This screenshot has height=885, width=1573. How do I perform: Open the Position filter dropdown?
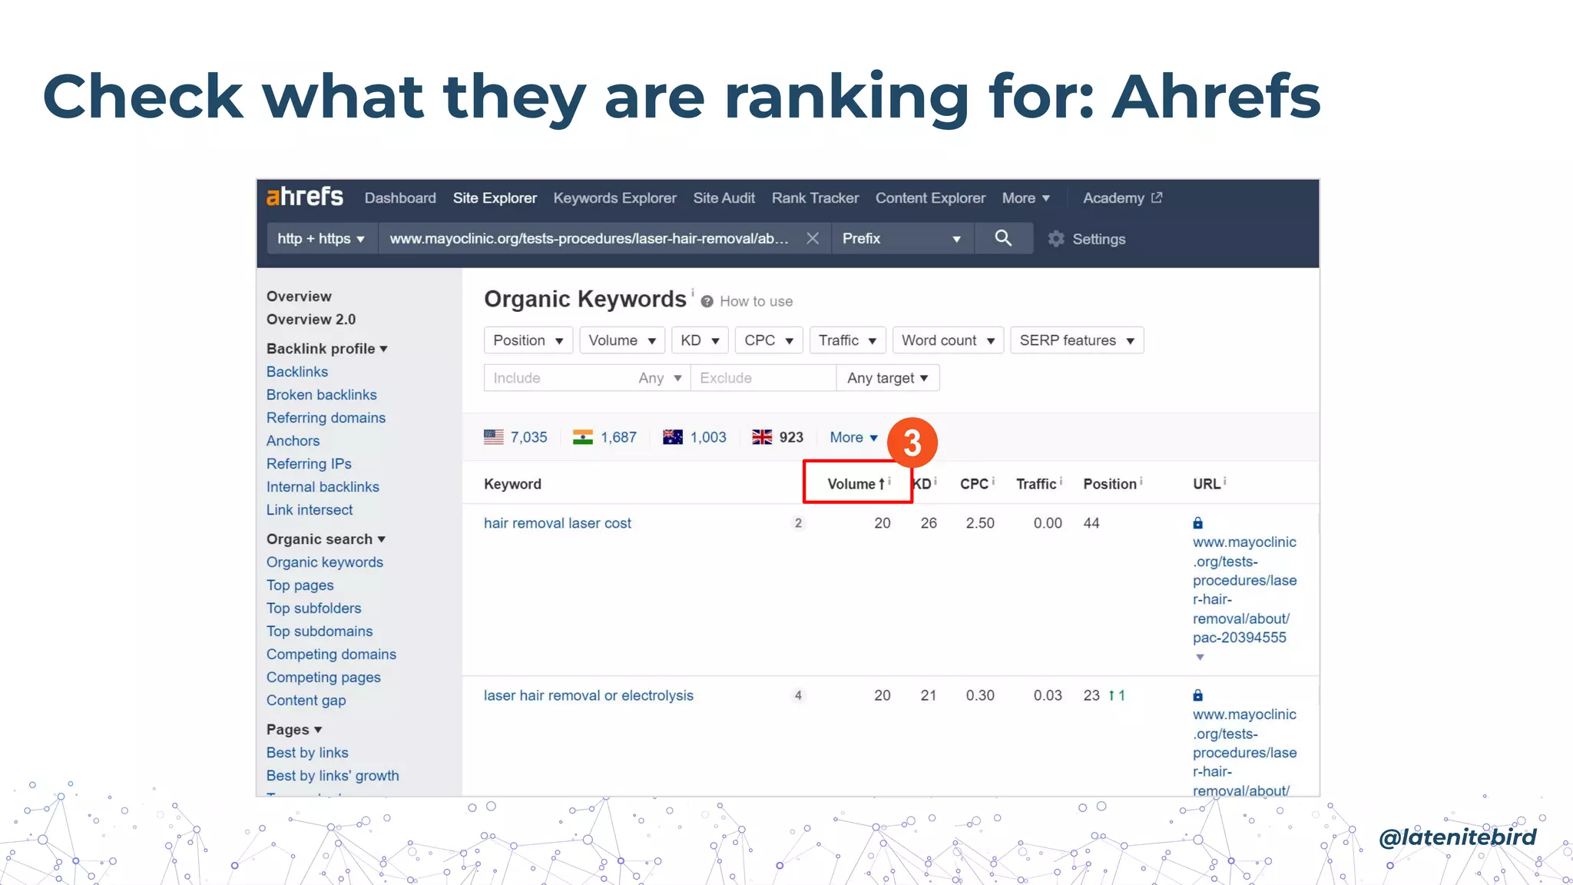[528, 340]
